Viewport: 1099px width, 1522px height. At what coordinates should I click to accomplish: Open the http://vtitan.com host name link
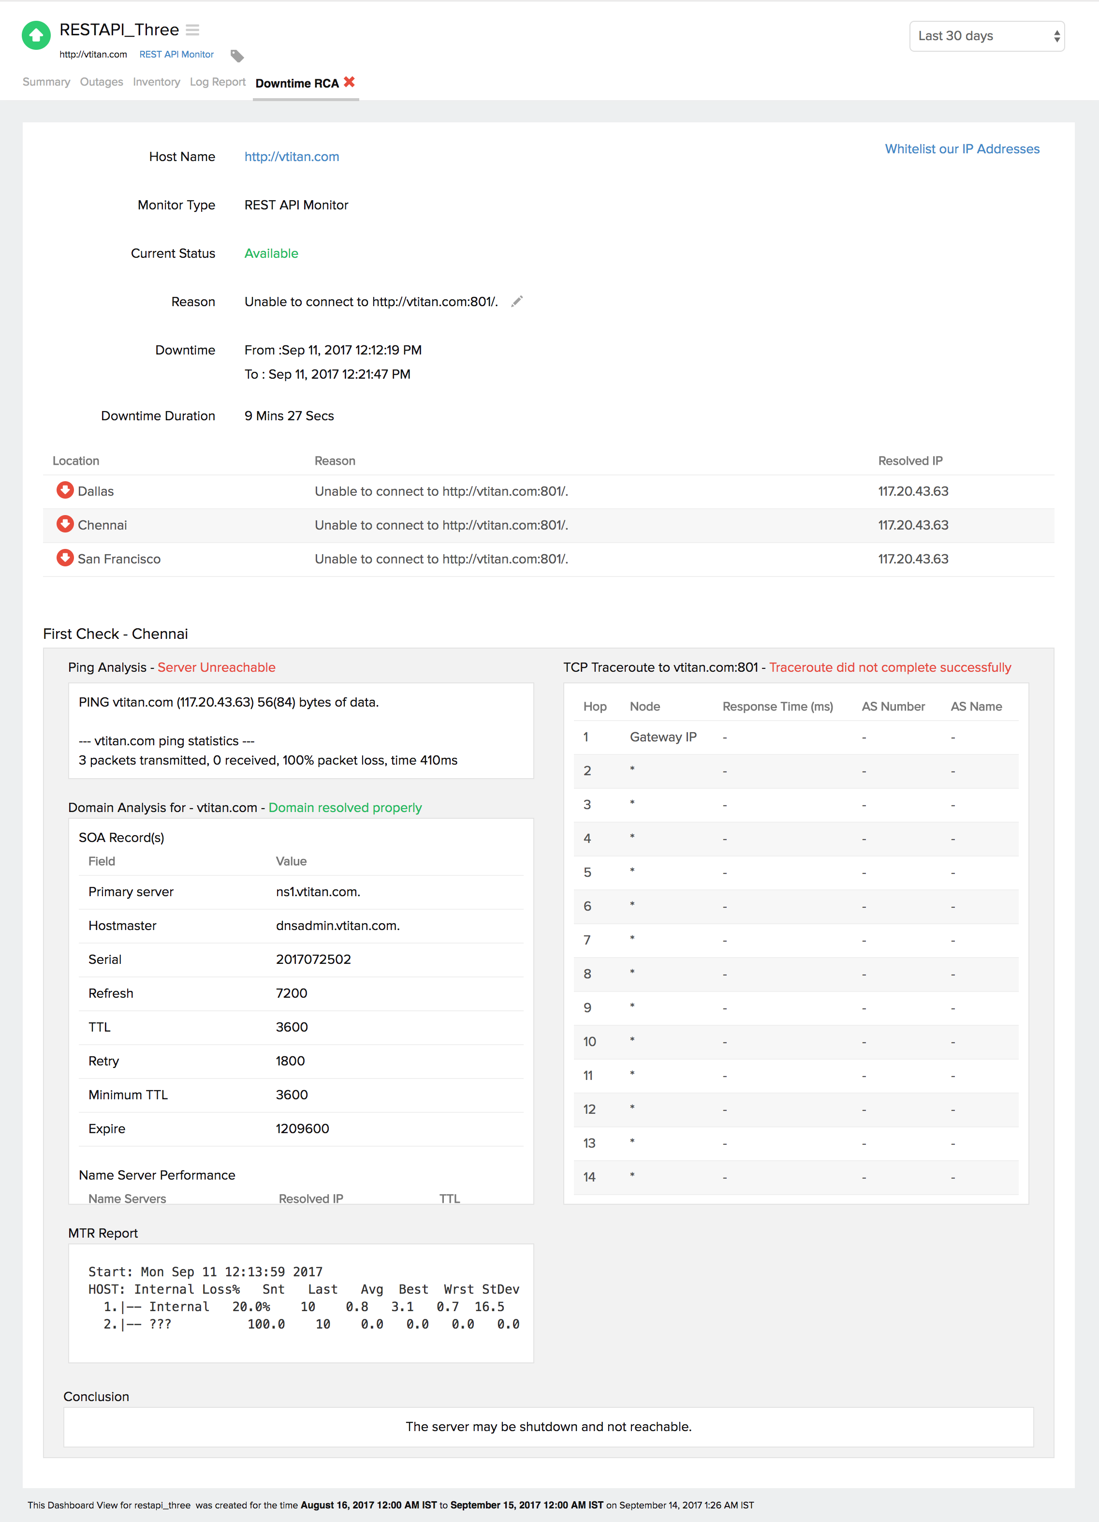(x=292, y=156)
